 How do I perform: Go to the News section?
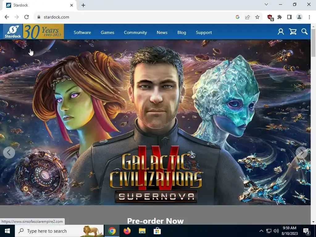[x=162, y=32]
